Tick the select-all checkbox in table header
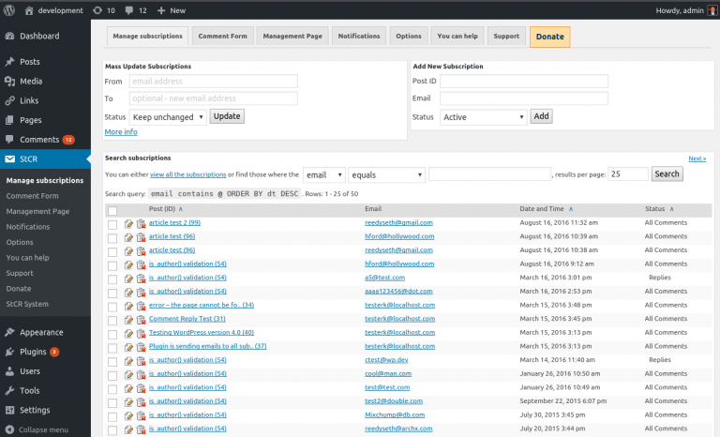The height and width of the screenshot is (437, 720). point(112,210)
